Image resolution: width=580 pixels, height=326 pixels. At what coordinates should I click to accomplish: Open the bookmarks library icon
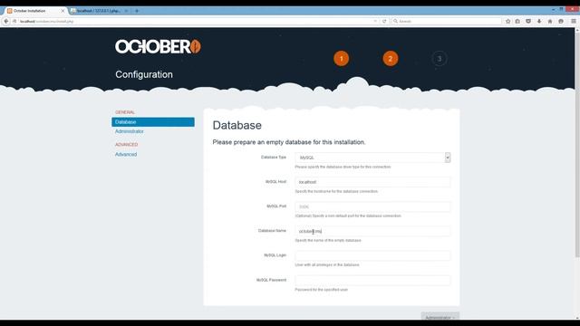point(517,22)
